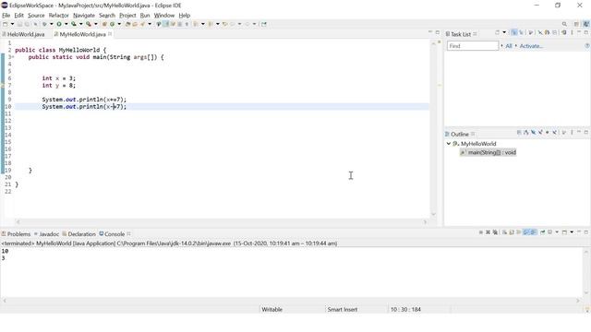591x332 pixels.
Task: Toggle Sort in Outline toolbar
Action: [526, 133]
